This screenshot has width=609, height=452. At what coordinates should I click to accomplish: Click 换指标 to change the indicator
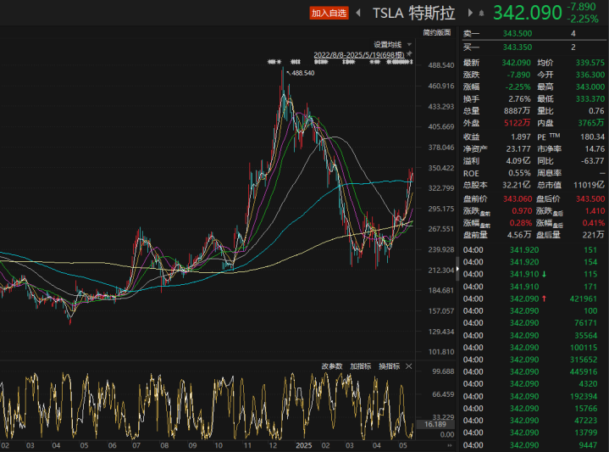point(389,366)
